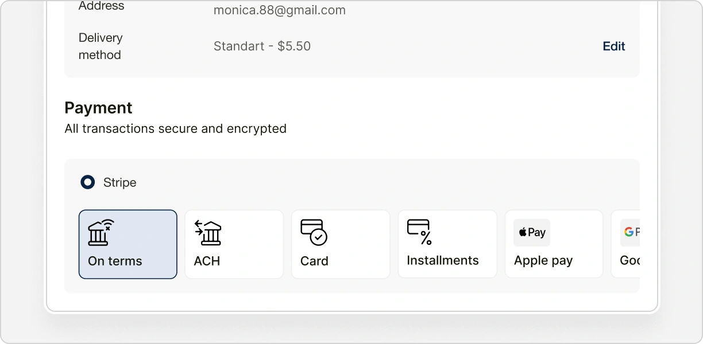703x344 pixels.
Task: Select the "Apple pay" text label
Action: coord(543,261)
